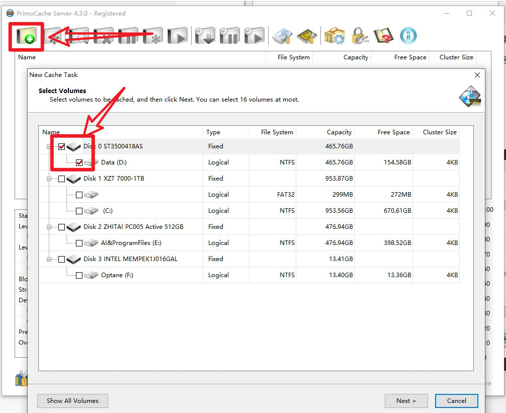Open the Help book icon
506x413 pixels.
point(383,36)
